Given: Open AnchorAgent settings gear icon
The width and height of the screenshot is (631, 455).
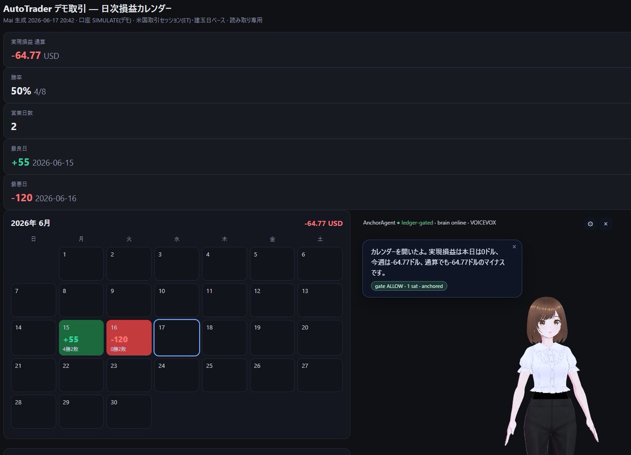Looking at the screenshot, I should click(591, 224).
